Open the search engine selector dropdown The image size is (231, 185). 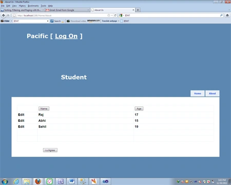pos(123,15)
